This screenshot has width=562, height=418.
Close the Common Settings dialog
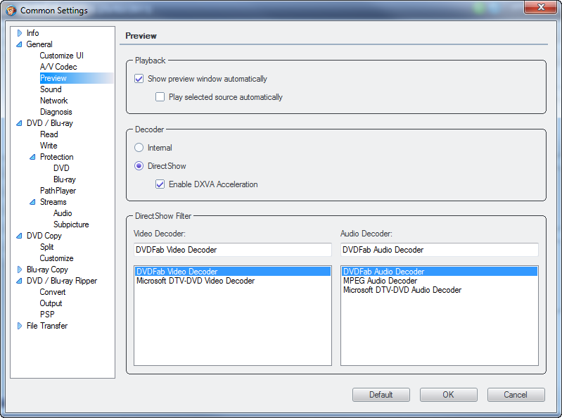(540, 7)
